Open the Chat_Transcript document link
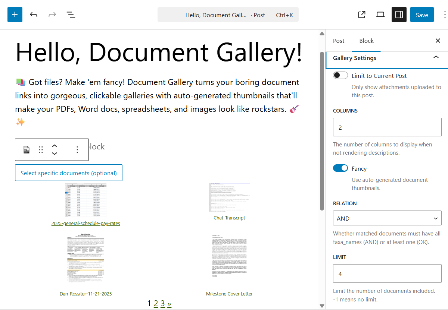This screenshot has height=310, width=448. [x=229, y=218]
